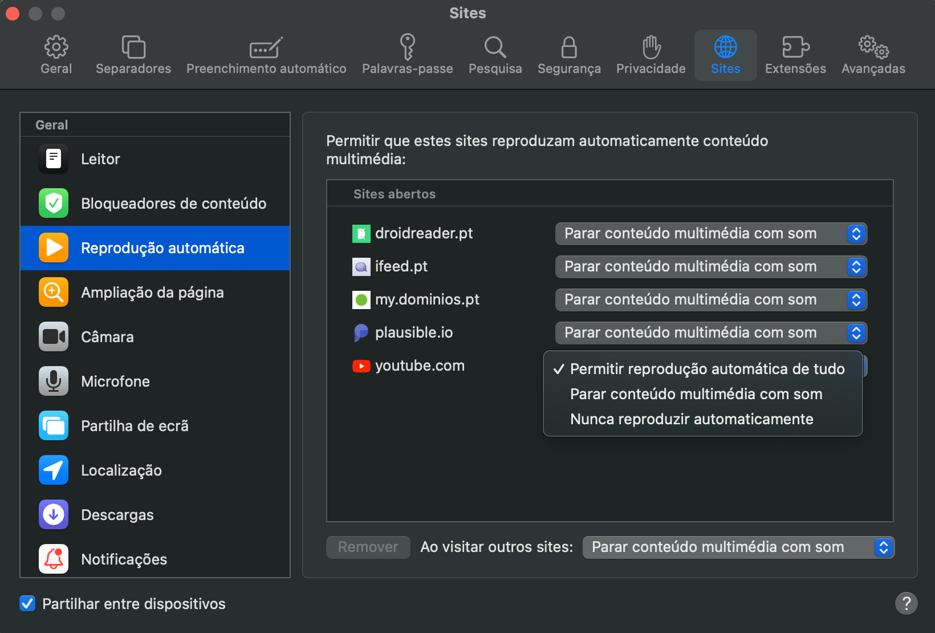Select the Microfone icon in sidebar
This screenshot has height=633, width=935.
click(54, 381)
